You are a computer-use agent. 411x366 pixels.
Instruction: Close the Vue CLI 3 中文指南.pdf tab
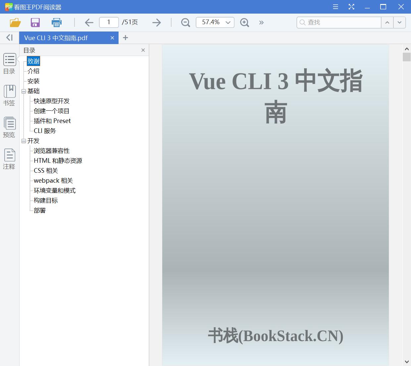pos(112,38)
